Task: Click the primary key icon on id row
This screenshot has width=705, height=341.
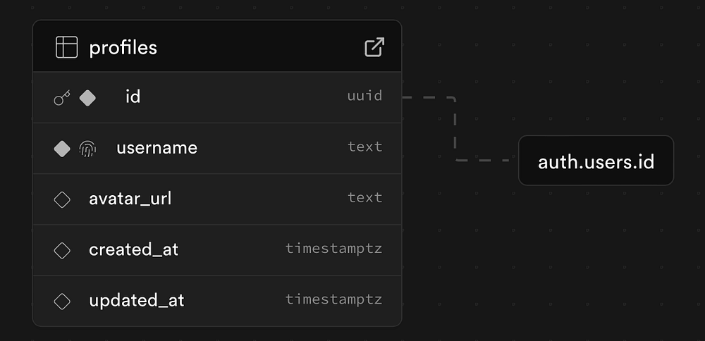Action: (x=61, y=98)
